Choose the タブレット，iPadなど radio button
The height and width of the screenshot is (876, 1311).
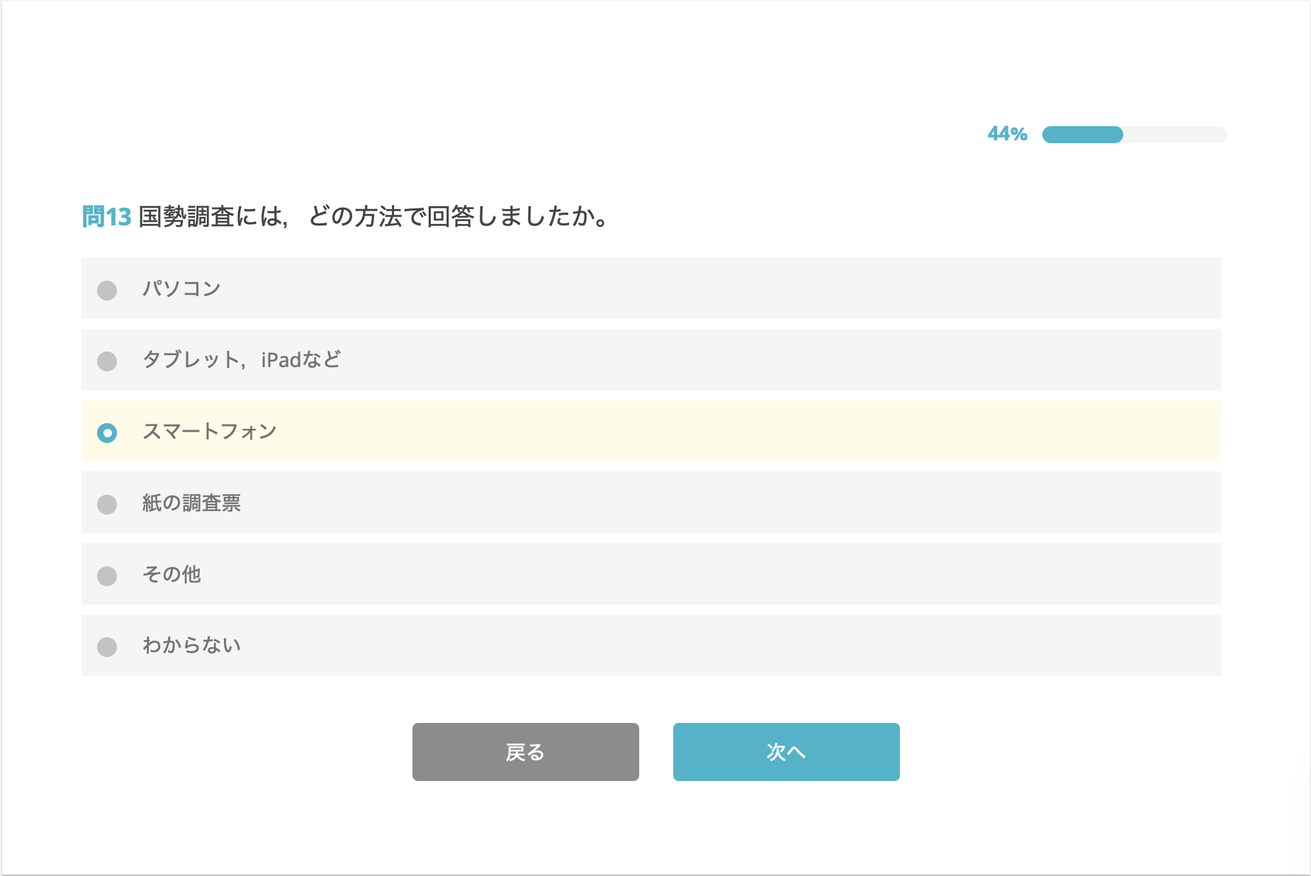107,361
